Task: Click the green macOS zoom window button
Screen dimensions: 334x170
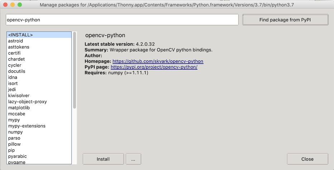Action: [20, 5]
